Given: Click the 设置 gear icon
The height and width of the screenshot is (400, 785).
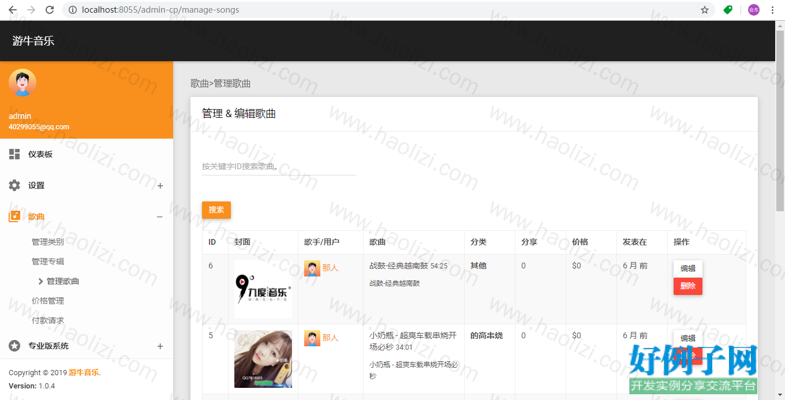Looking at the screenshot, I should pos(14,185).
